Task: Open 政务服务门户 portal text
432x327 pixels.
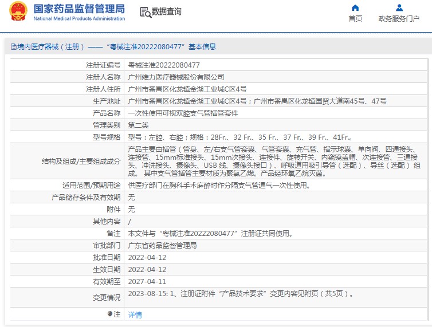Action: (399, 18)
